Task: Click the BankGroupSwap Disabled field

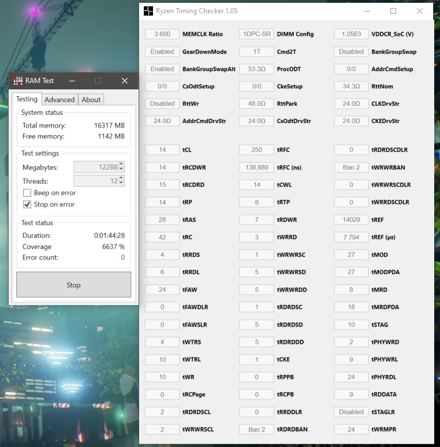Action: (351, 51)
